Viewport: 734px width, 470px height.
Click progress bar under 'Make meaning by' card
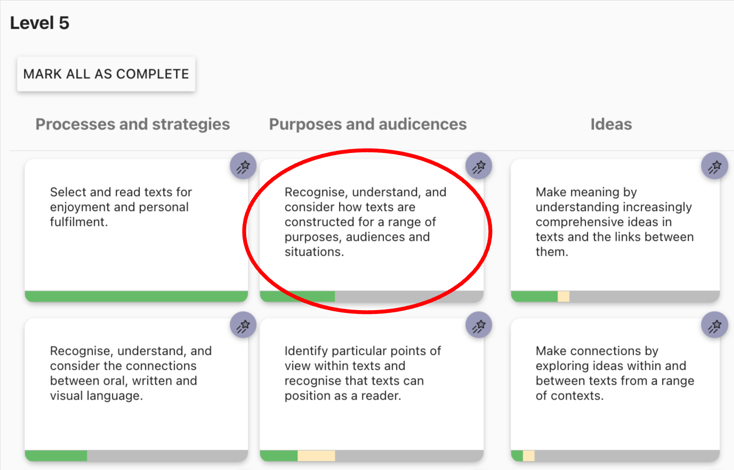coord(615,296)
